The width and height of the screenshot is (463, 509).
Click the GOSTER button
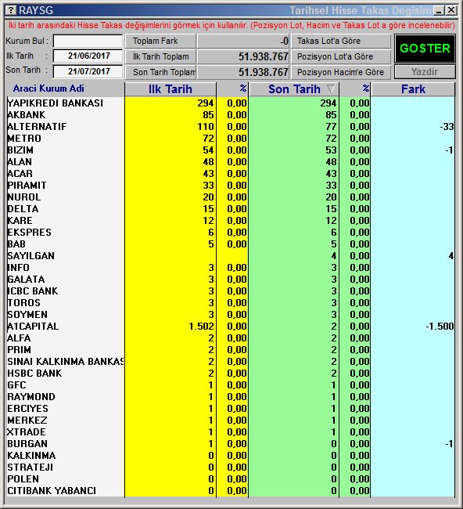(425, 49)
